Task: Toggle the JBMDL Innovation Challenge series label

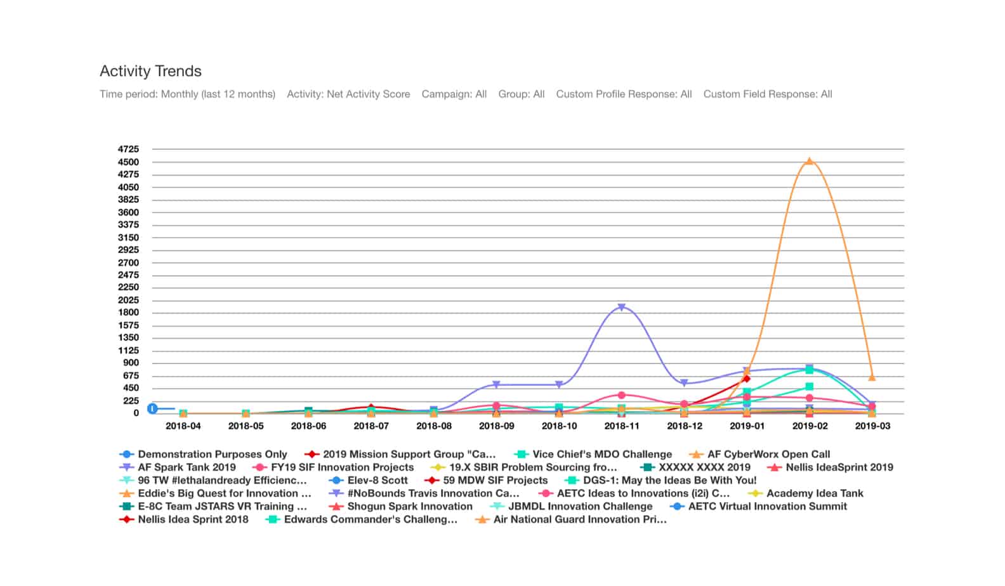Action: (x=580, y=507)
